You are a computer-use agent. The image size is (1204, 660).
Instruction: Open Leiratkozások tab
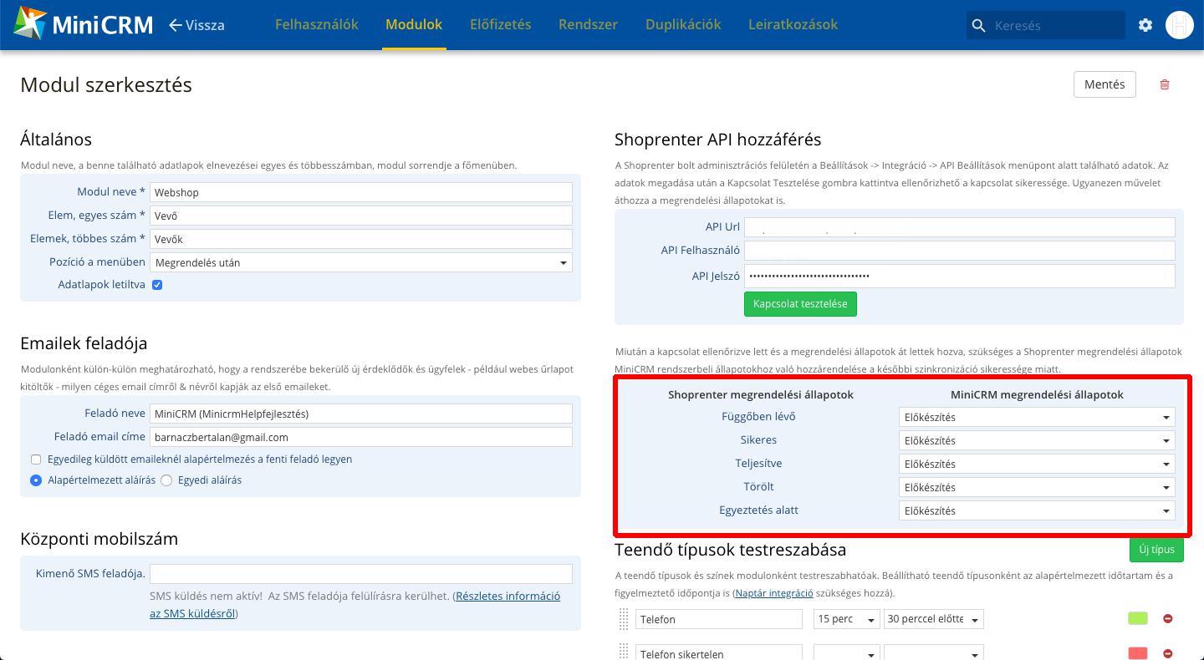point(793,24)
